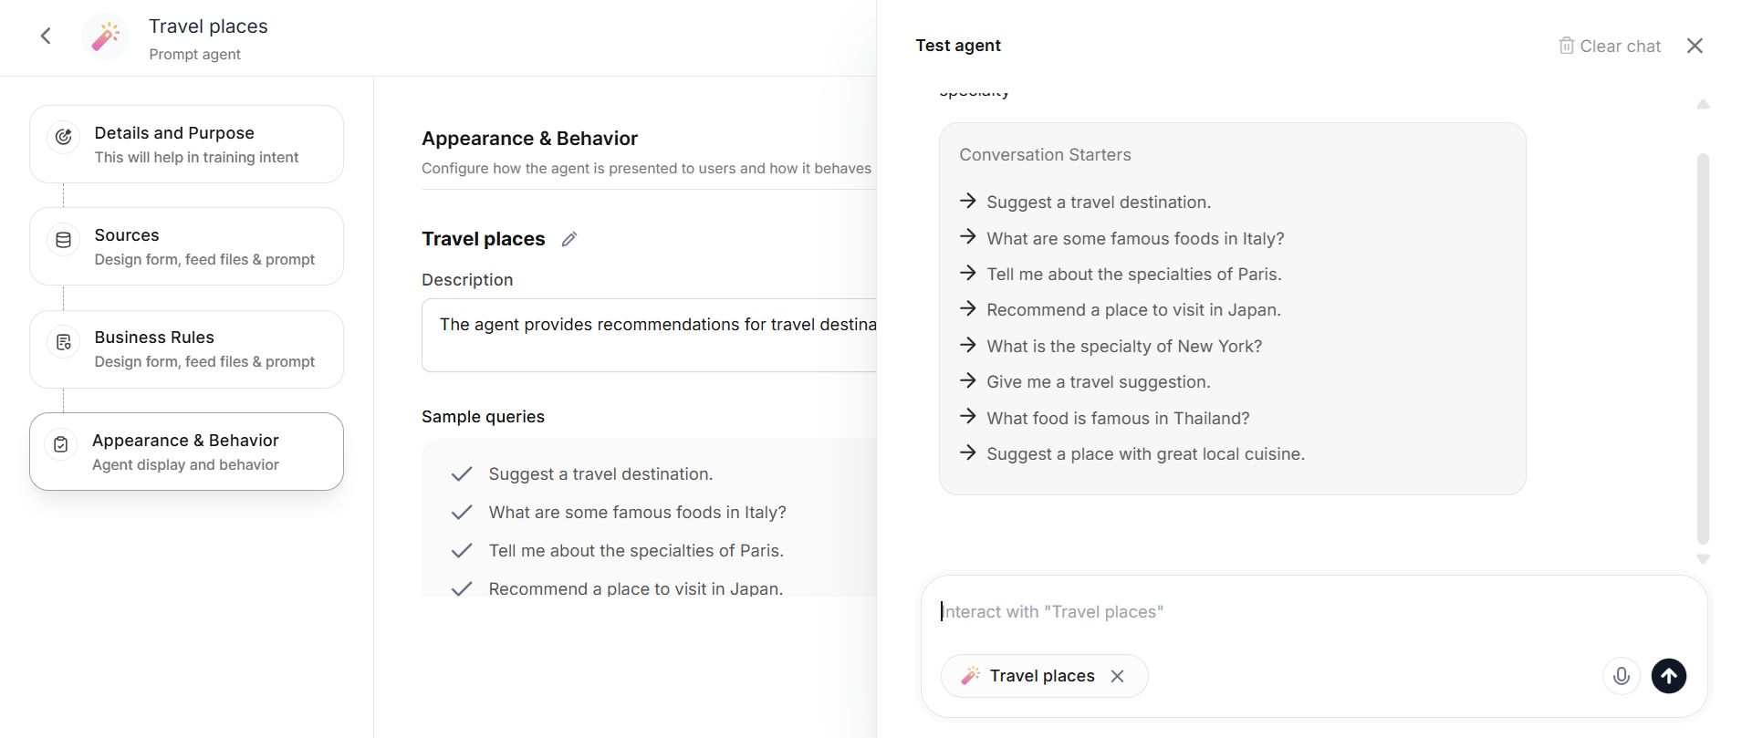Select the 'What food is famous in Thailand?' starter
The width and height of the screenshot is (1752, 738).
[x=1117, y=419]
